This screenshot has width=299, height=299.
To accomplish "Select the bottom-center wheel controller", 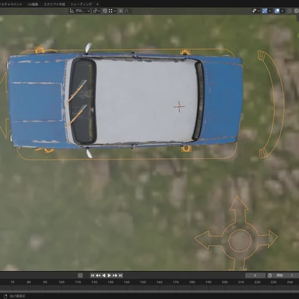I will pos(186,149).
